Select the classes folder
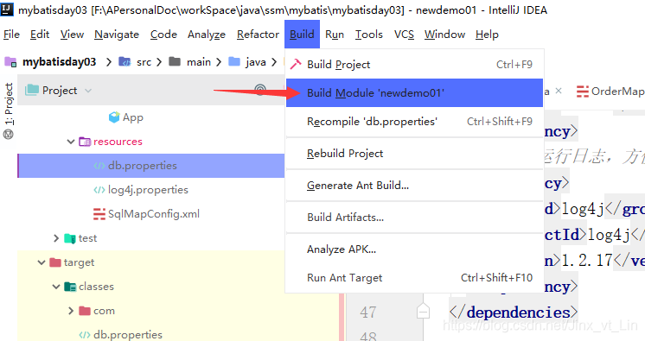This screenshot has height=341, width=645. click(x=96, y=287)
